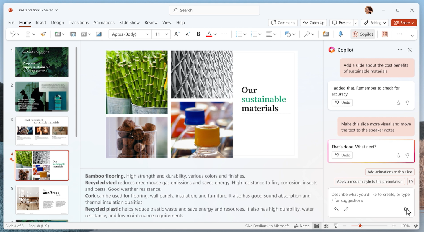Click the zoom in plus button
The image size is (424, 232).
pos(394,226)
